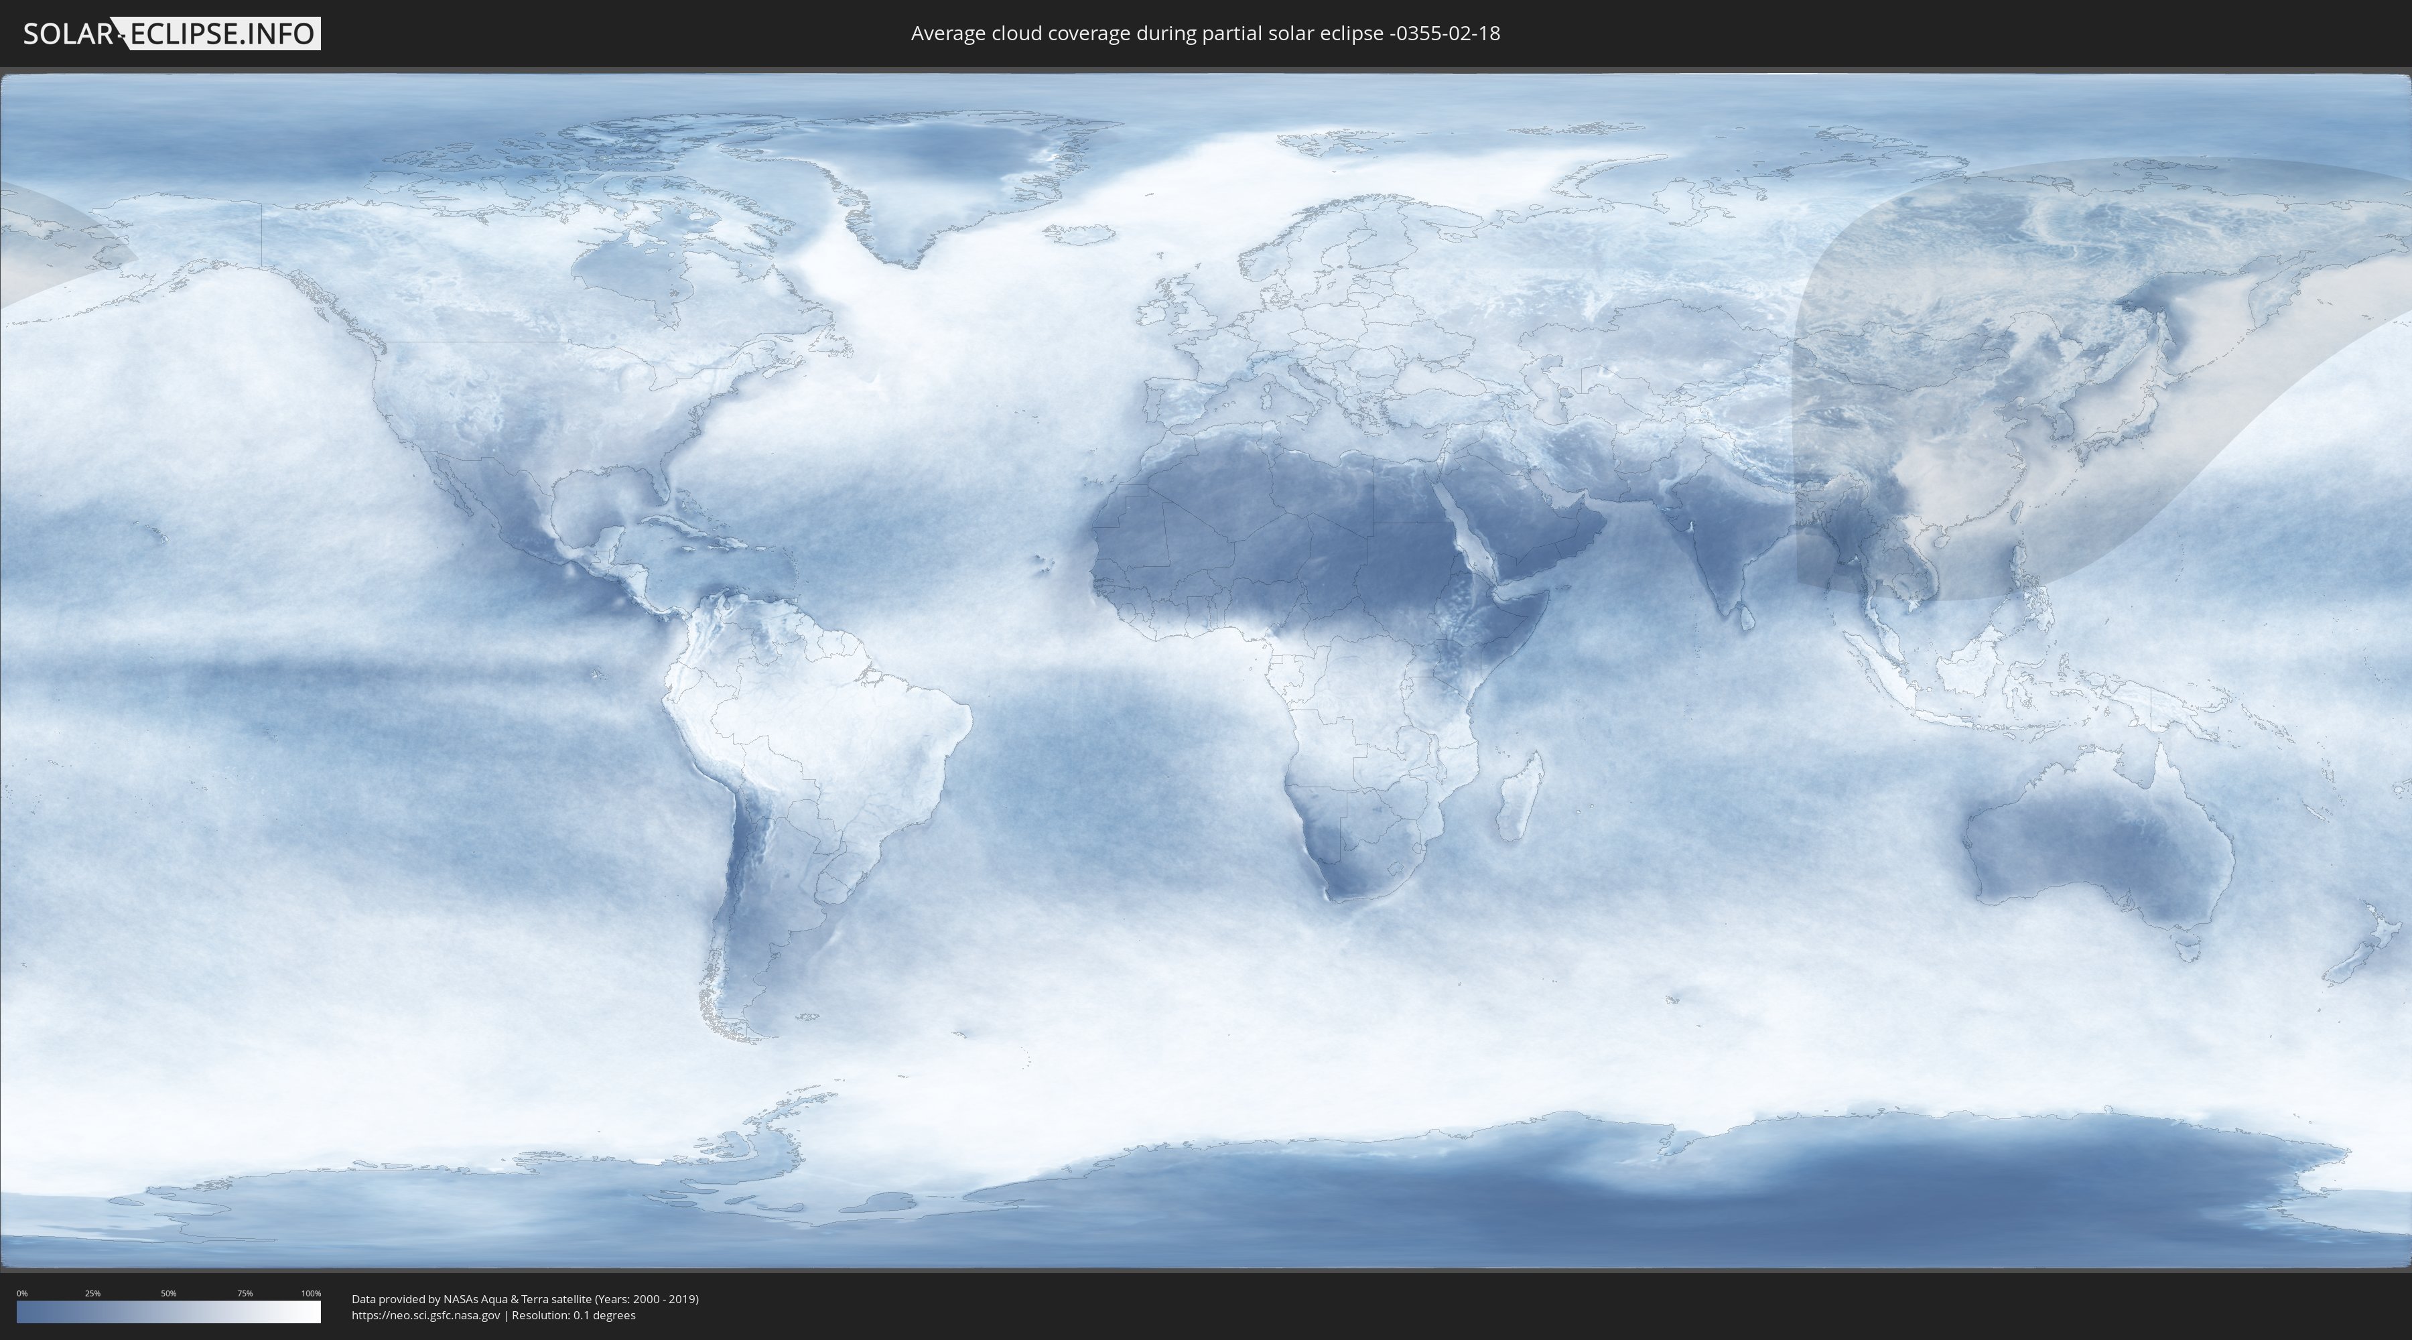
Task: Click the 25% legend label
Action: coord(92,1293)
